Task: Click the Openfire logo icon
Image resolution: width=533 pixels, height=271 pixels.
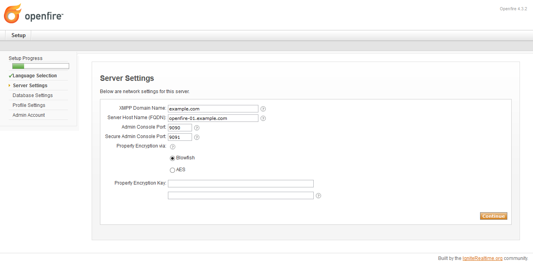Action: [x=12, y=13]
